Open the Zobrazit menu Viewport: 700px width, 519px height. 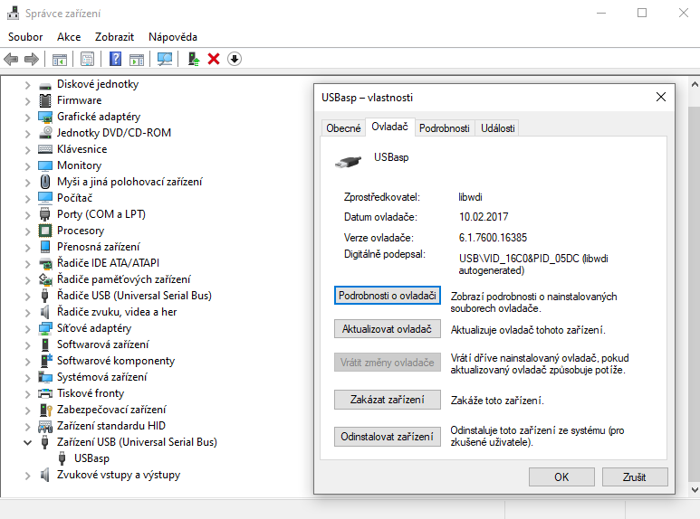[x=114, y=37]
